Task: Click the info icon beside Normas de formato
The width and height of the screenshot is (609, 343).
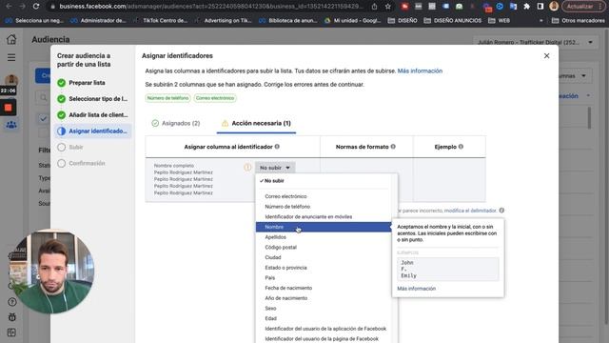Action: tap(393, 147)
